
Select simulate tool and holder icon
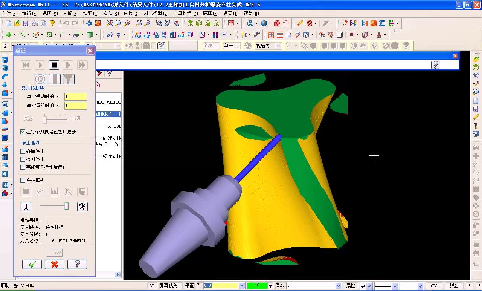click(55, 79)
